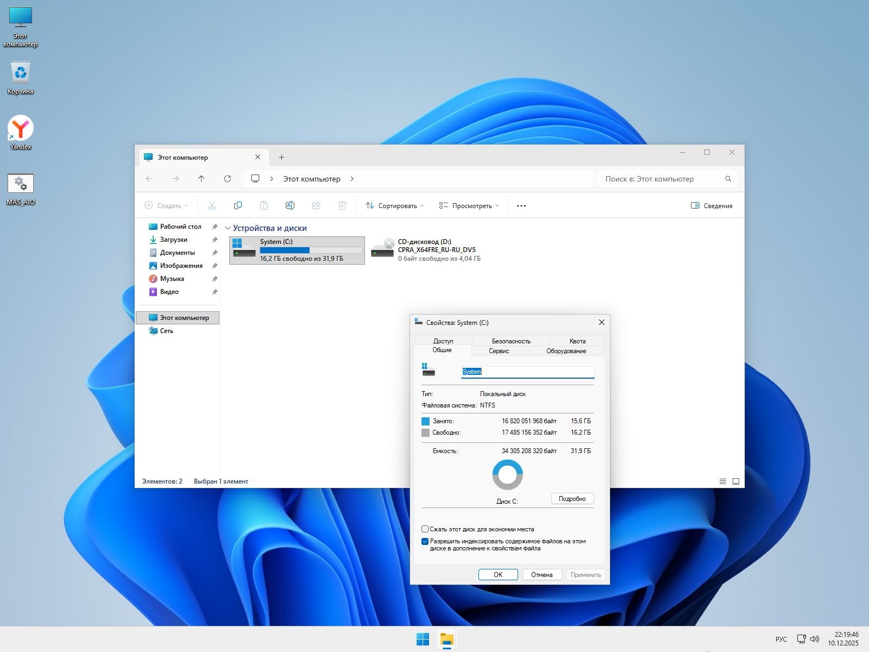This screenshot has height=652, width=869.
Task: Click the copy icon in Explorer toolbar
Action: pyautogui.click(x=237, y=205)
